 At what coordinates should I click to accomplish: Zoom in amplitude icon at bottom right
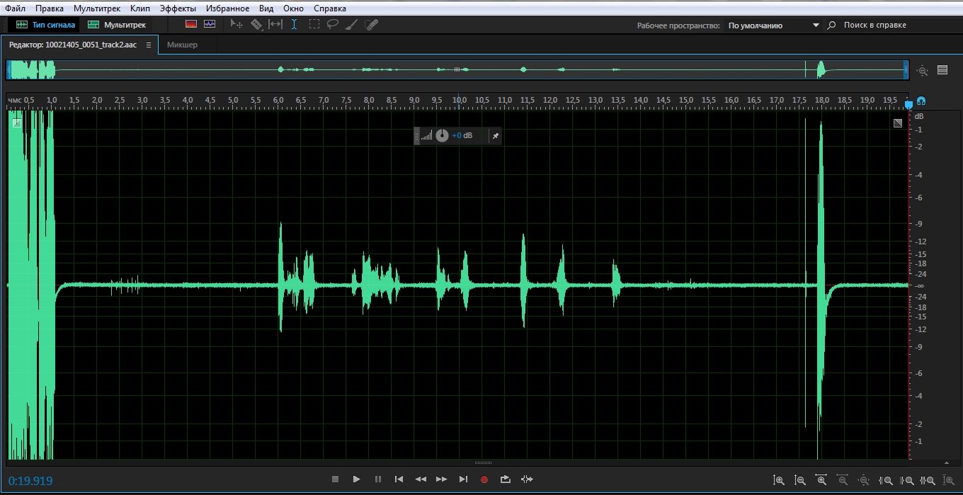(778, 480)
